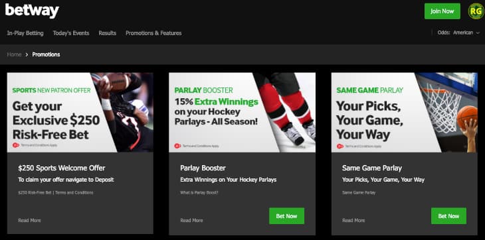Image resolution: width=485 pixels, height=240 pixels.
Task: Click Bet Now on Same Game Parlay card
Action: coord(448,216)
